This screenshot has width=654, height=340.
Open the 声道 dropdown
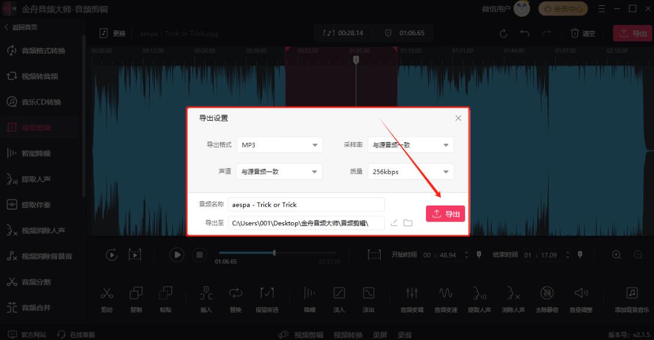279,171
